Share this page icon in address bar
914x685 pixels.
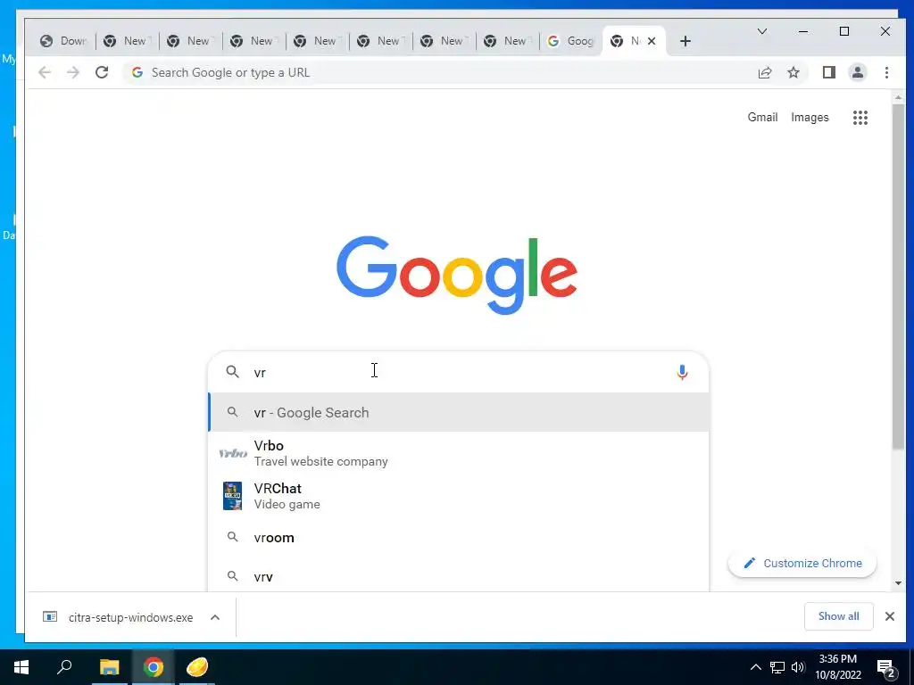click(765, 72)
